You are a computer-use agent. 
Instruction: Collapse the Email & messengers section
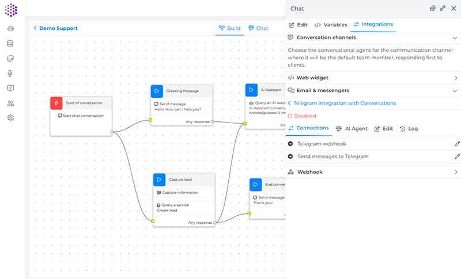coord(455,90)
